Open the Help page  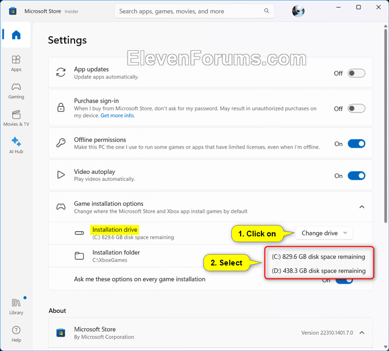[x=16, y=334]
